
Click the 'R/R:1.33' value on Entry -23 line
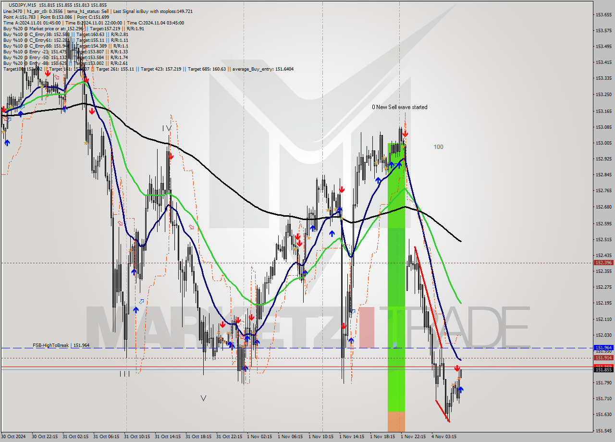click(119, 51)
